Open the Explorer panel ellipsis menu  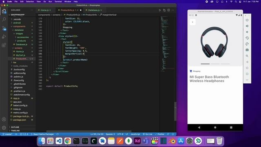32,10
